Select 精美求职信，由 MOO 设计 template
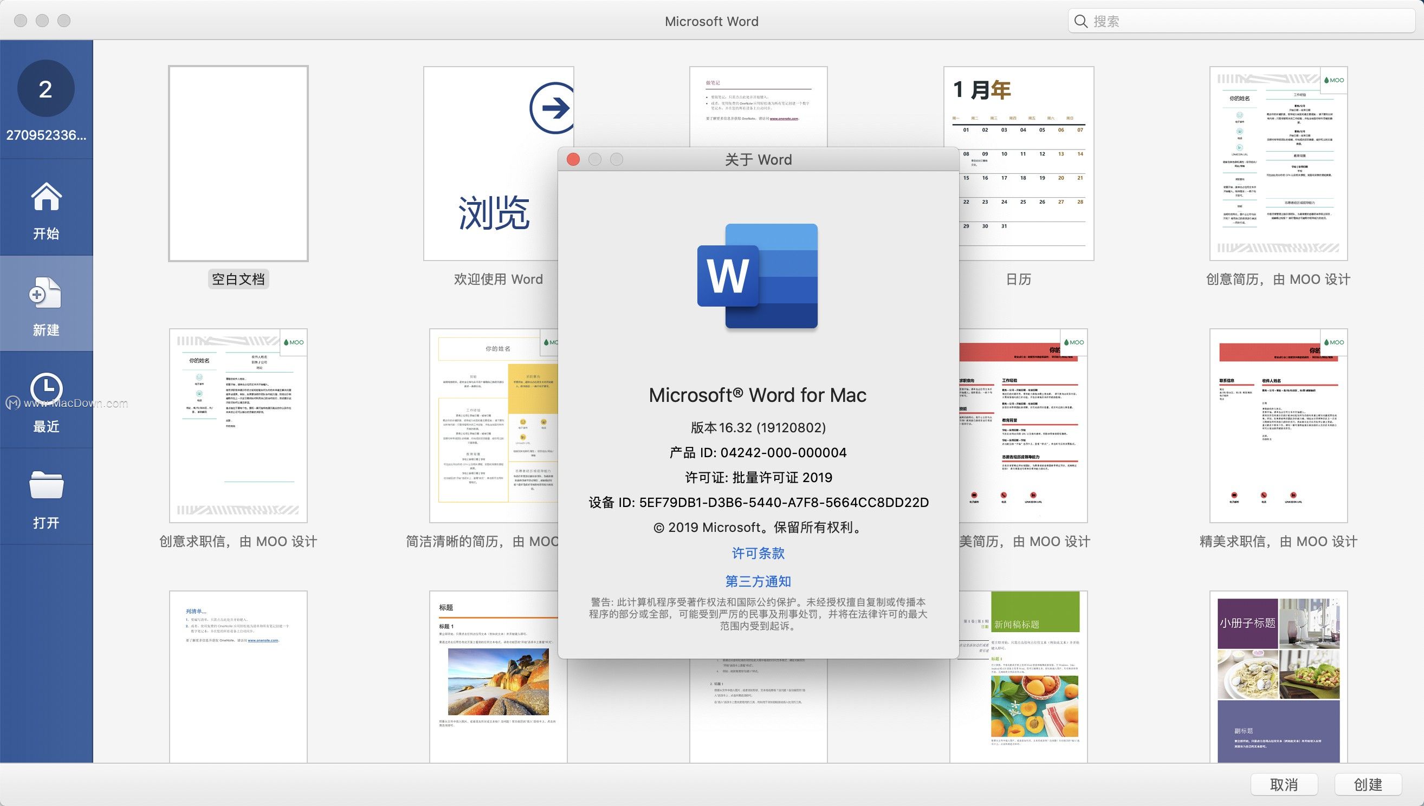 (x=1278, y=425)
